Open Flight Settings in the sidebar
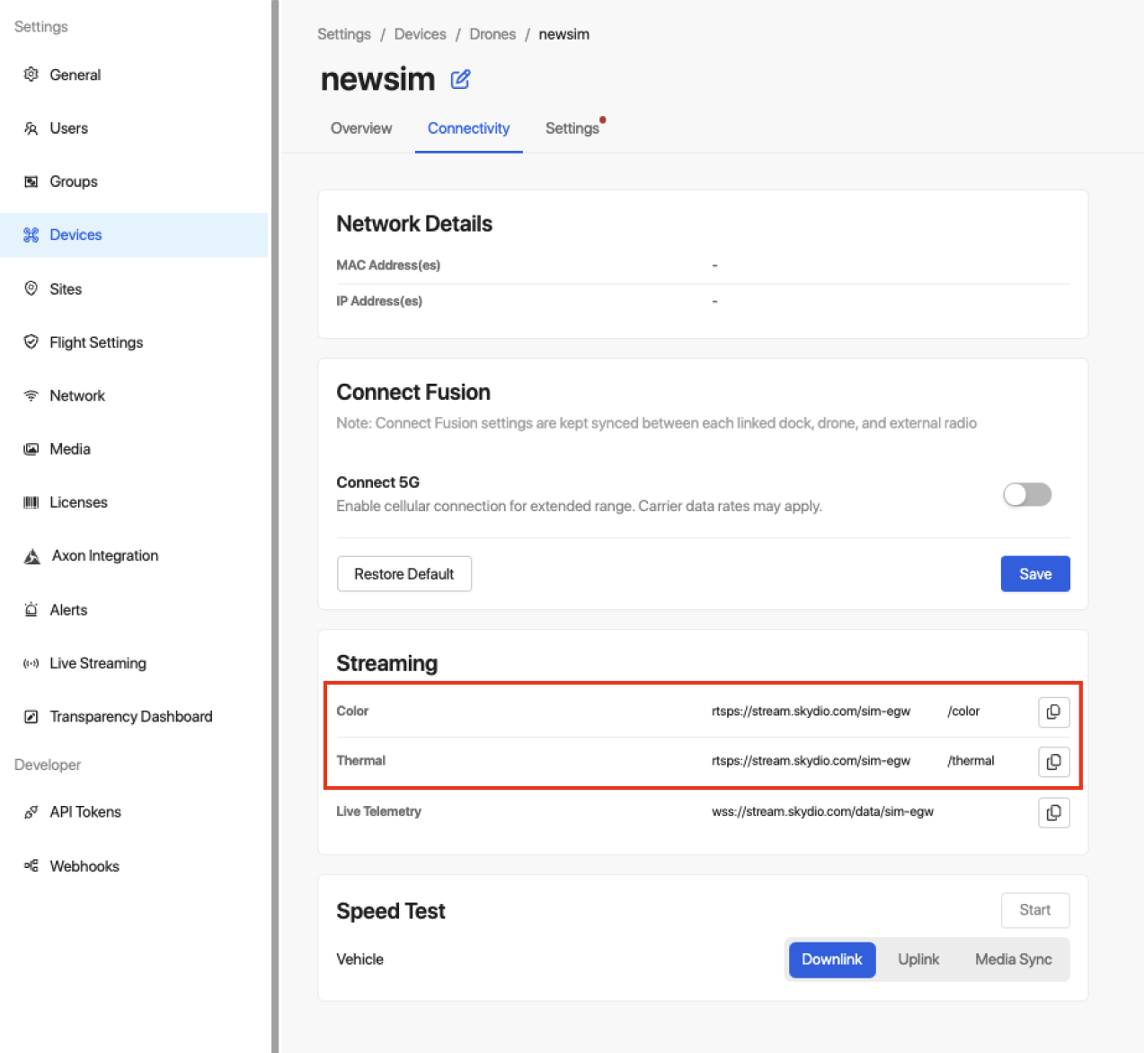 [x=134, y=342]
